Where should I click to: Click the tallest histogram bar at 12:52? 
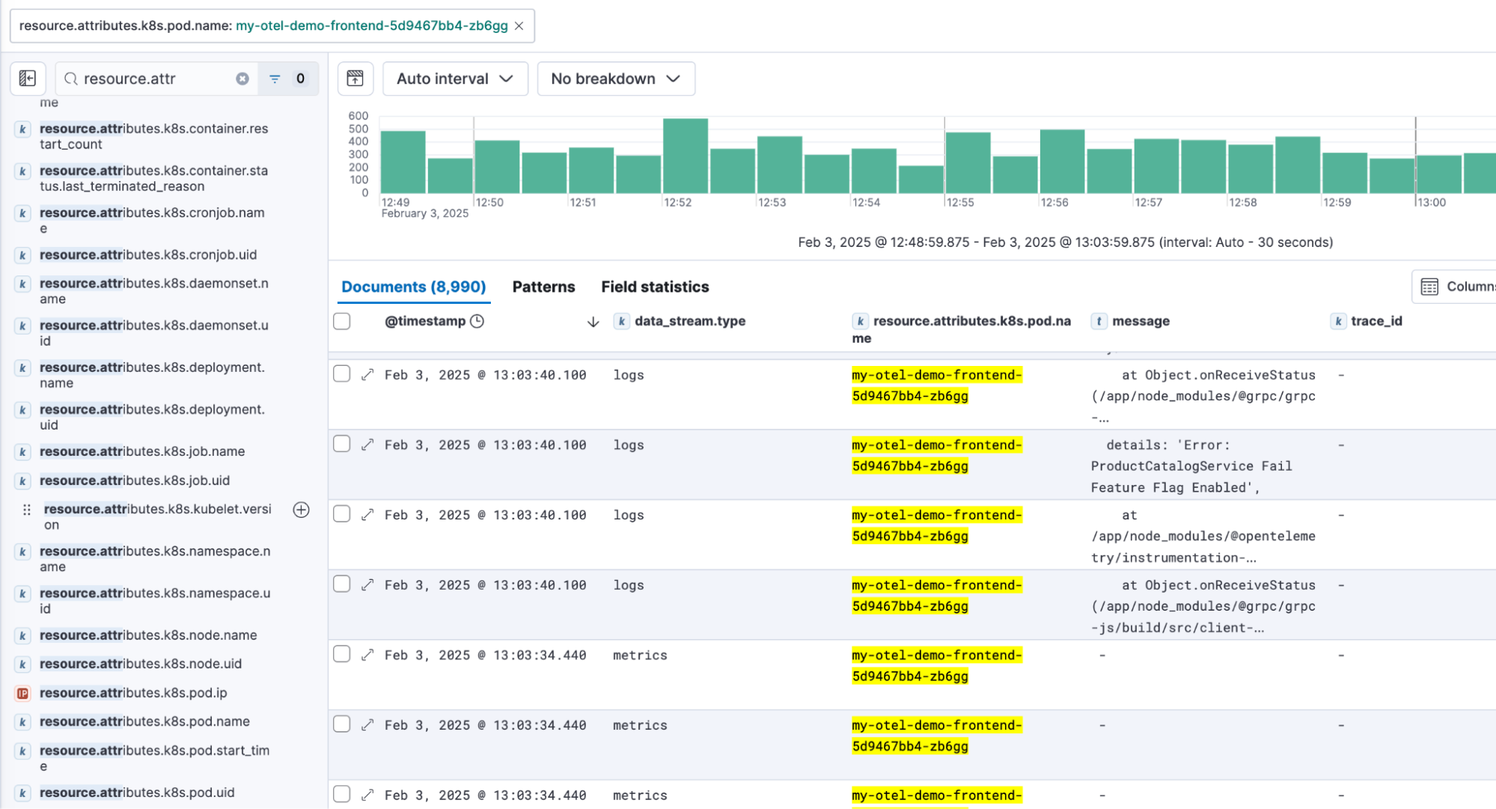tap(685, 156)
